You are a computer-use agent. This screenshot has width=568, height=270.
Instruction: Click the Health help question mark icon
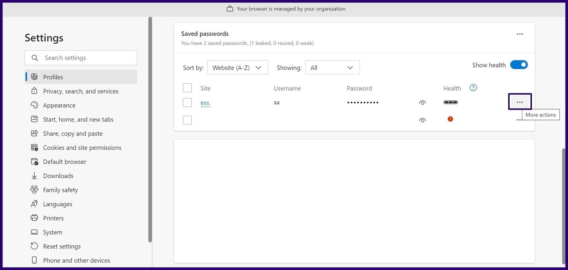(473, 88)
